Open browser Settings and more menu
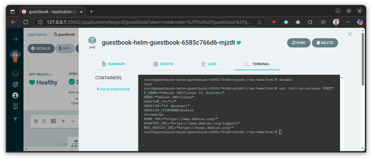This screenshot has width=372, height=159. [x=348, y=22]
